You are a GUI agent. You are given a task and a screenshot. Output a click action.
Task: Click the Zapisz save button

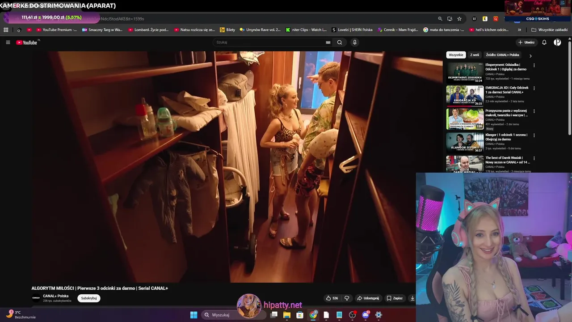click(395, 298)
